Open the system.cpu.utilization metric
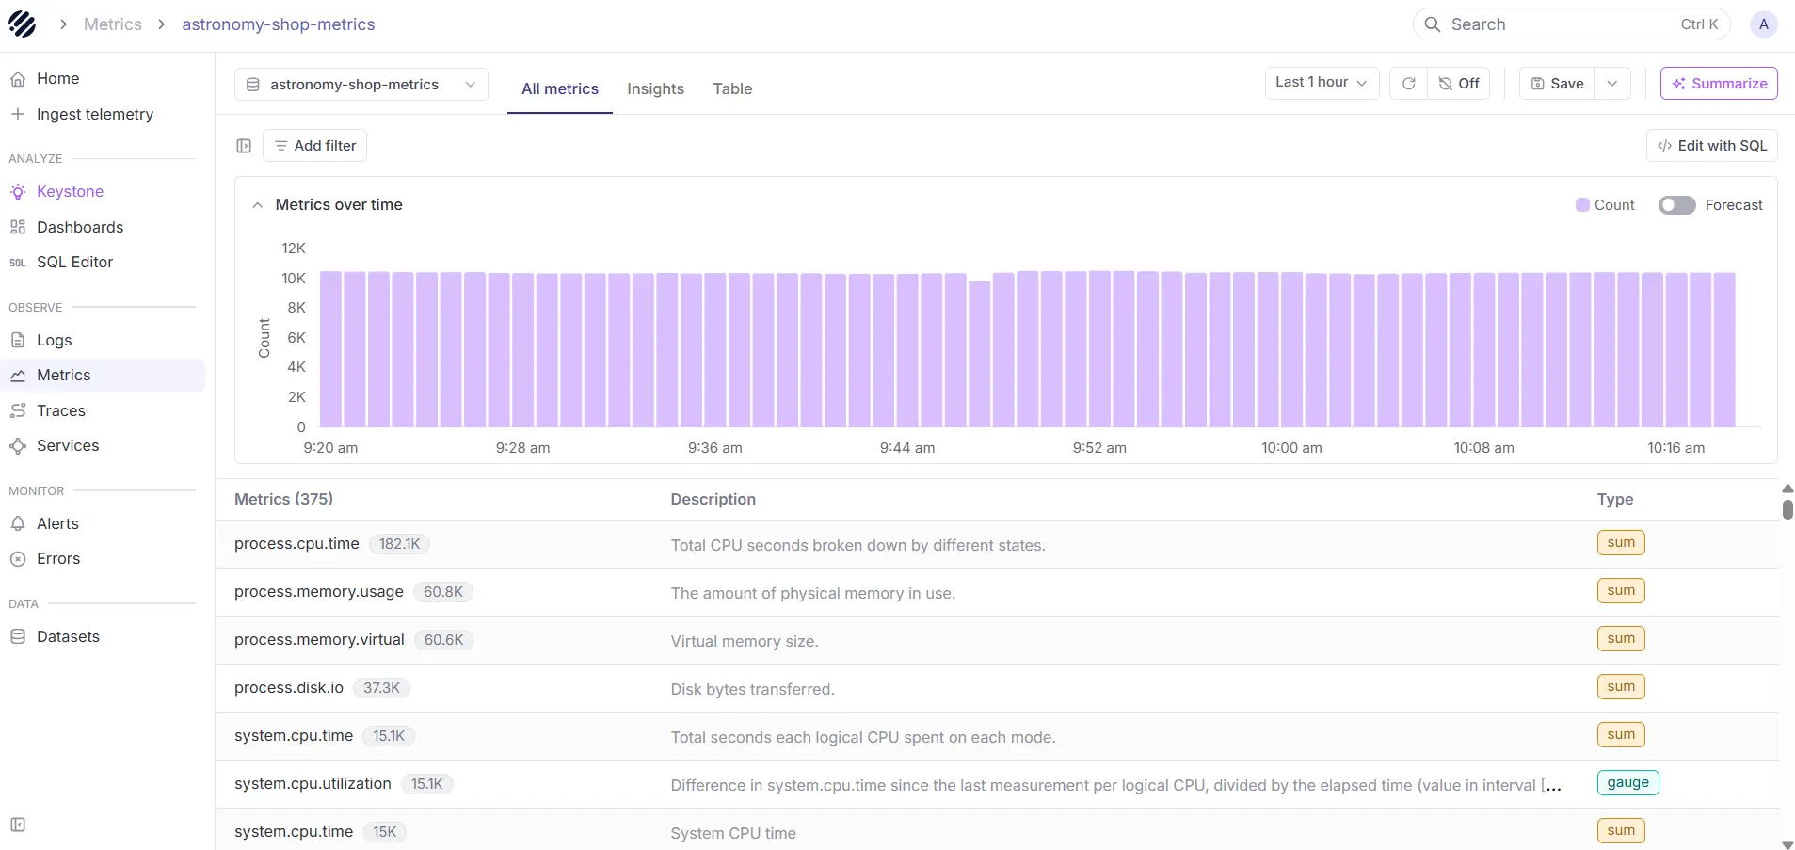The image size is (1795, 850). click(997, 784)
